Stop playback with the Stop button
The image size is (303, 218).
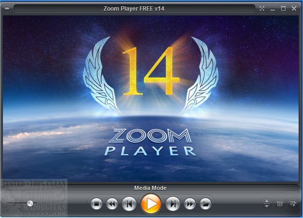[x=96, y=204]
